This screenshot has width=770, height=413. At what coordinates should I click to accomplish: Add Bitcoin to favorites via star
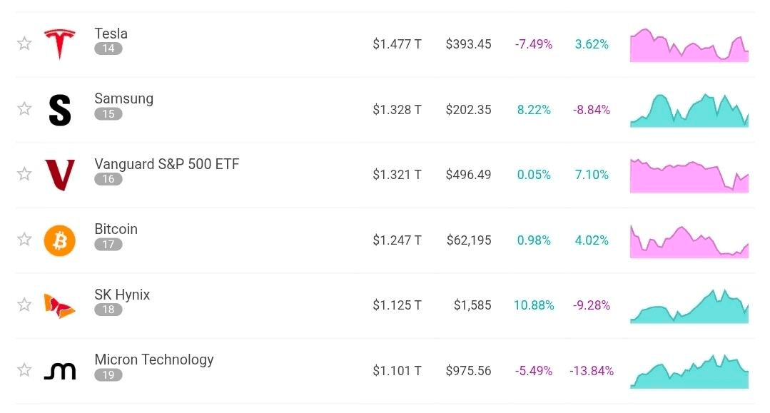(x=24, y=239)
